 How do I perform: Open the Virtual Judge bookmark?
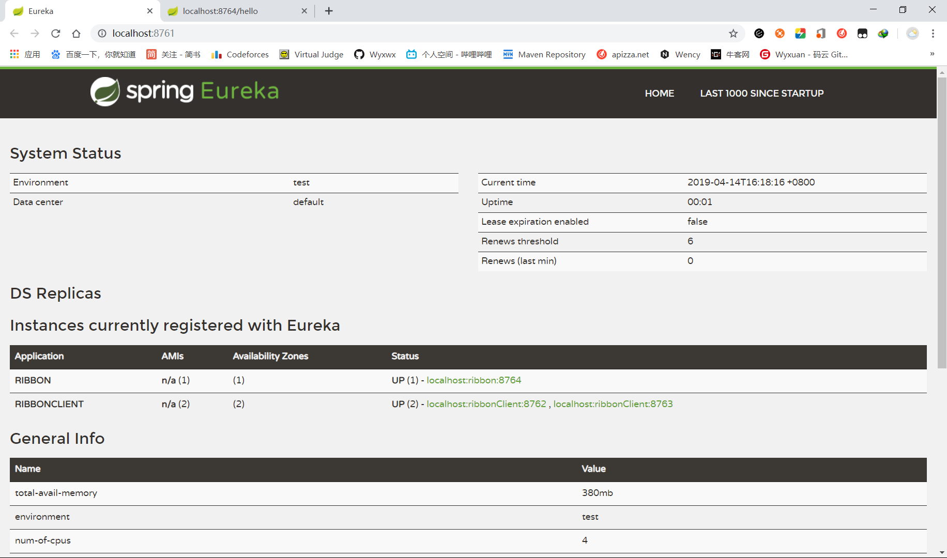(x=311, y=54)
